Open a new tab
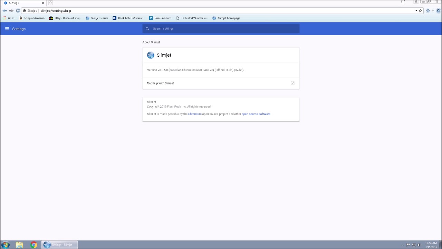 50,3
